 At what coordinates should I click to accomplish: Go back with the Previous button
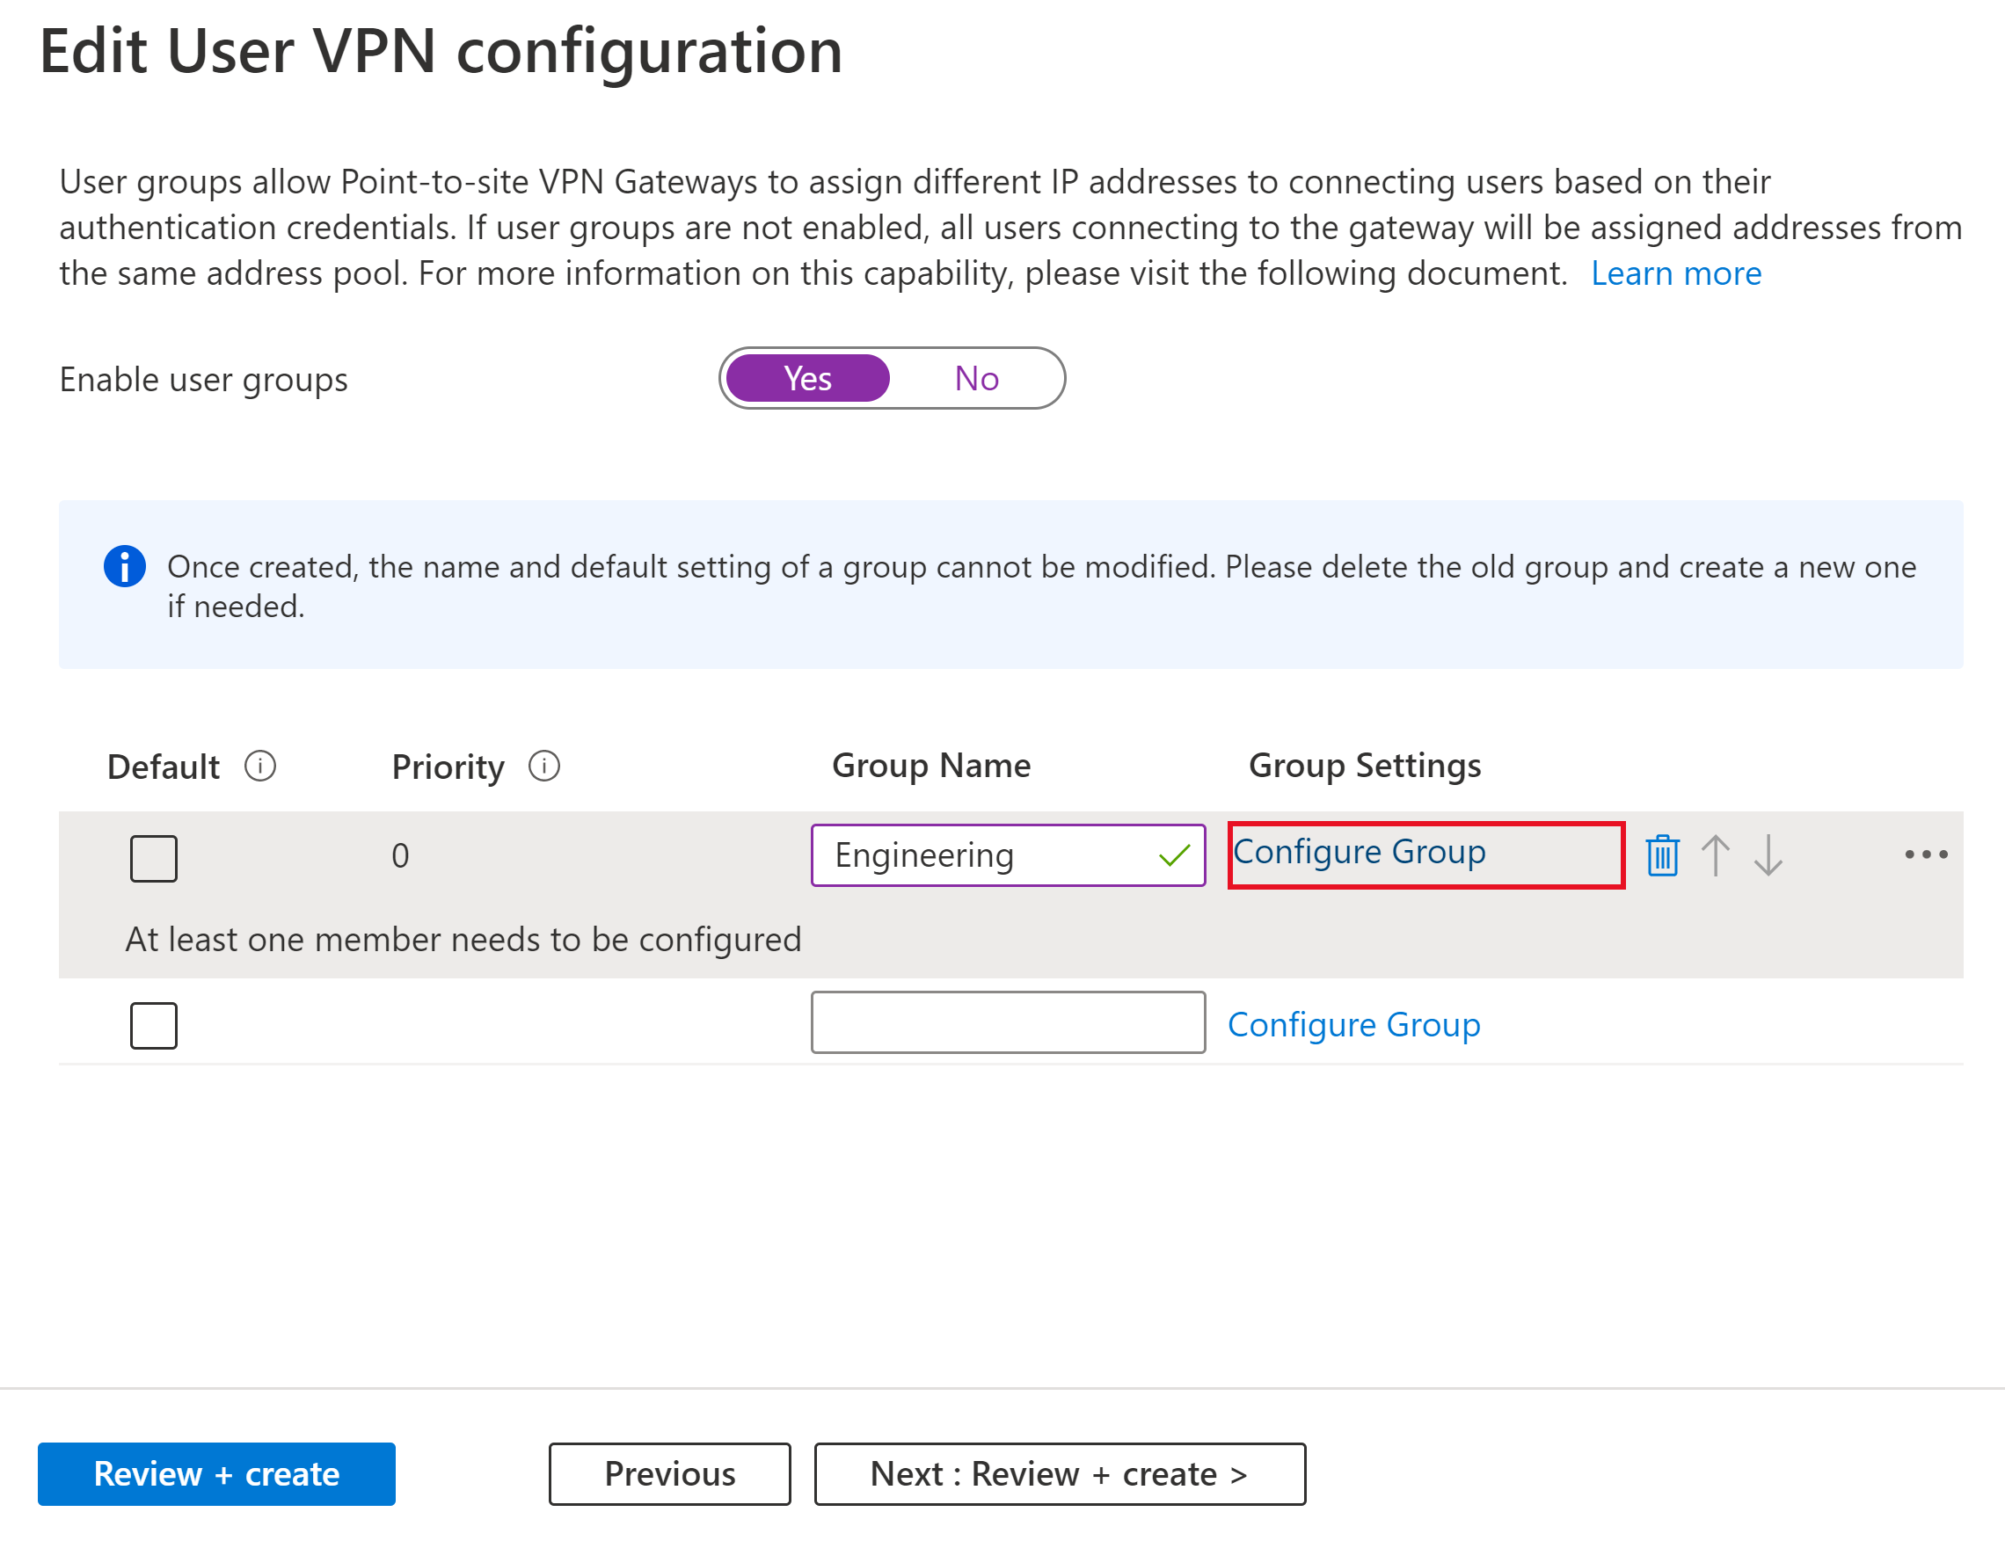669,1473
